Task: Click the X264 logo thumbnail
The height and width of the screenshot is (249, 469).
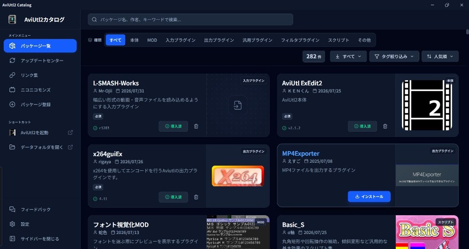Action: [238, 176]
